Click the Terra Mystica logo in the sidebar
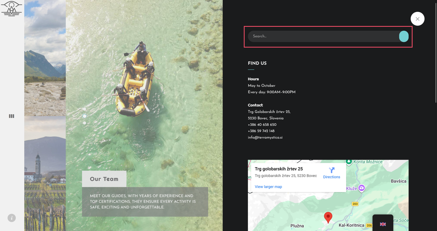This screenshot has width=437, height=231. [11, 8]
